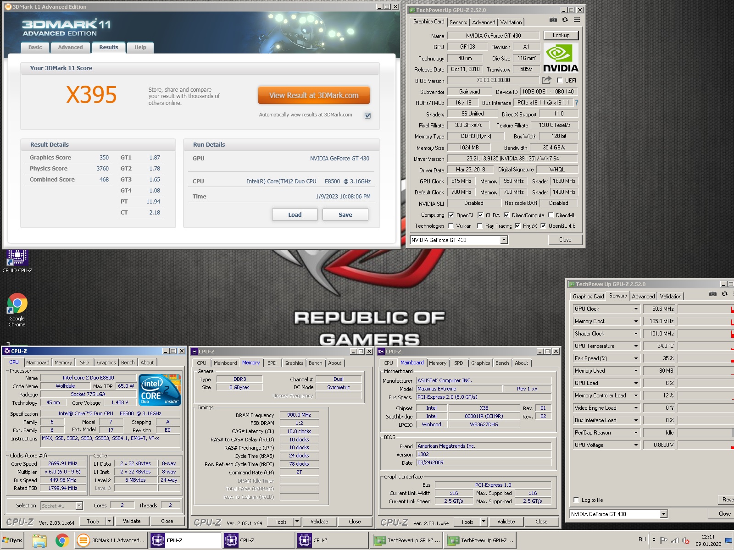Switch to the Basic tab in 3DMark 11
The image size is (734, 550).
click(x=35, y=47)
